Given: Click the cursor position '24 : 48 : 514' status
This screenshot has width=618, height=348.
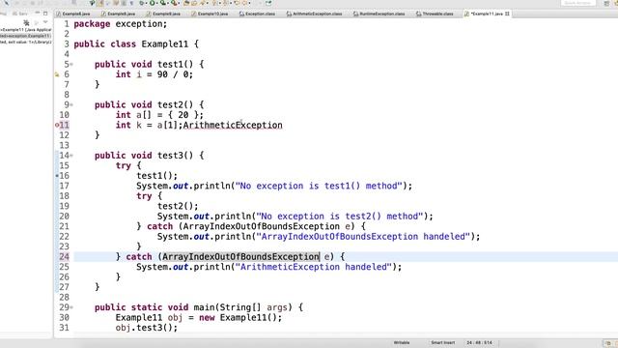Looking at the screenshot, I should (479, 342).
